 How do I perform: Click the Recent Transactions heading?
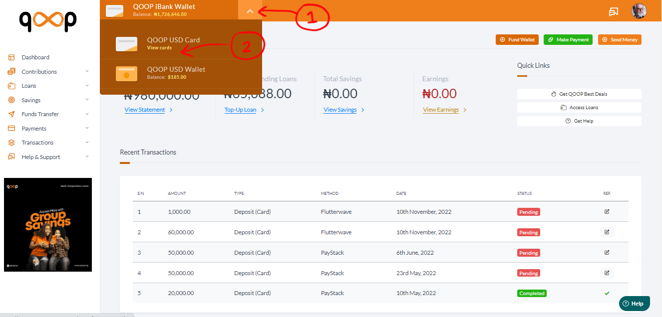pyautogui.click(x=148, y=153)
